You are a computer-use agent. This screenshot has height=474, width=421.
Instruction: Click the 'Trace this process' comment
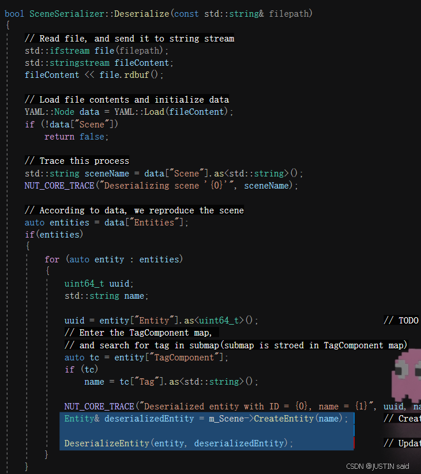point(77,160)
